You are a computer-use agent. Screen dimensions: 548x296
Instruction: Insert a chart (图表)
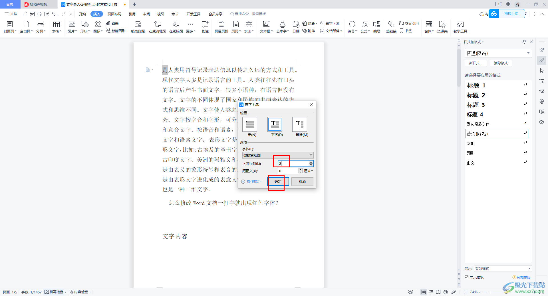tap(112, 23)
